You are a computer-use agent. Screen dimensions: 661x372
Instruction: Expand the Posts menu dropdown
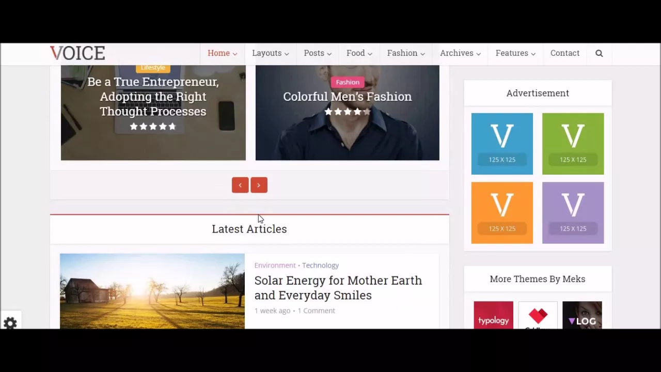318,53
